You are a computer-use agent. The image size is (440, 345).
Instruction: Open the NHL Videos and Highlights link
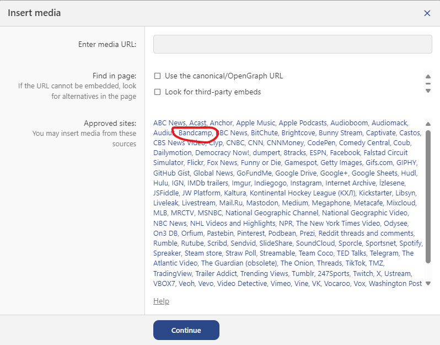(233, 223)
